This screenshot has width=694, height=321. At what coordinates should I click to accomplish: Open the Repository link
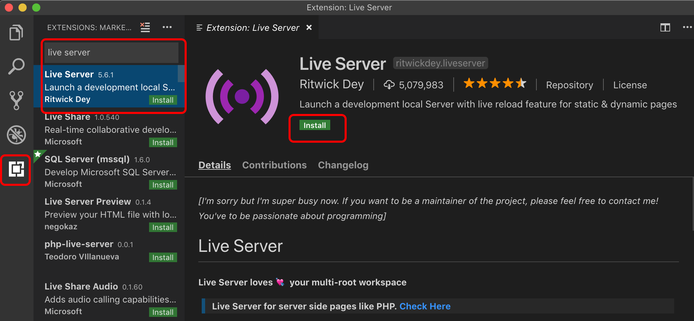tap(570, 85)
